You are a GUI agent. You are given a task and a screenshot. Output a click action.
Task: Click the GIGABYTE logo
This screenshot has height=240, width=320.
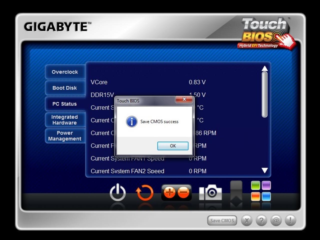(x=57, y=27)
